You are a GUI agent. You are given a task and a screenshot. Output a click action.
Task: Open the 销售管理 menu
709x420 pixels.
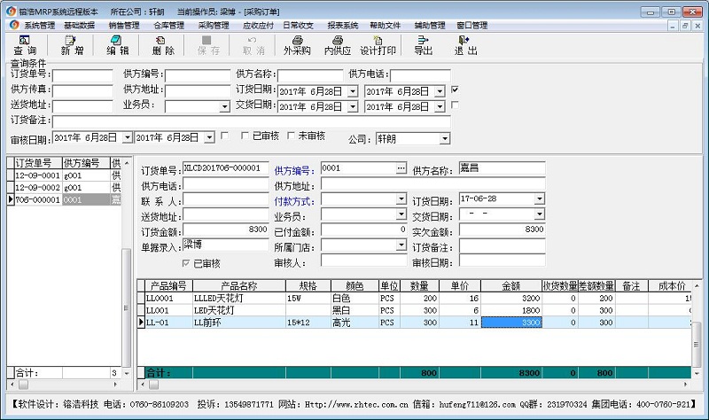[x=124, y=26]
